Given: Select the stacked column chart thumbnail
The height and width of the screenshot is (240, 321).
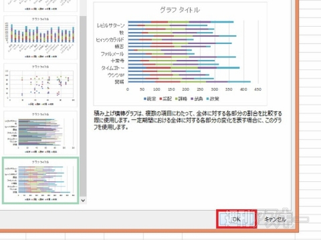Looking at the screenshot, I should tap(40, 37).
